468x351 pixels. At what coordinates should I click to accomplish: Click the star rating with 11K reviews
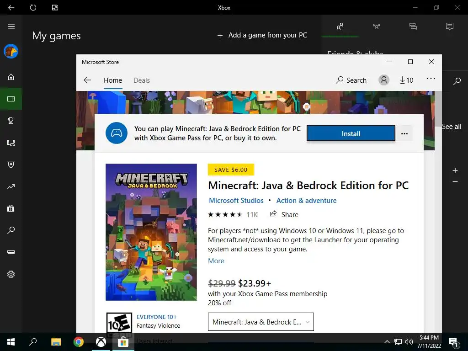pyautogui.click(x=233, y=215)
